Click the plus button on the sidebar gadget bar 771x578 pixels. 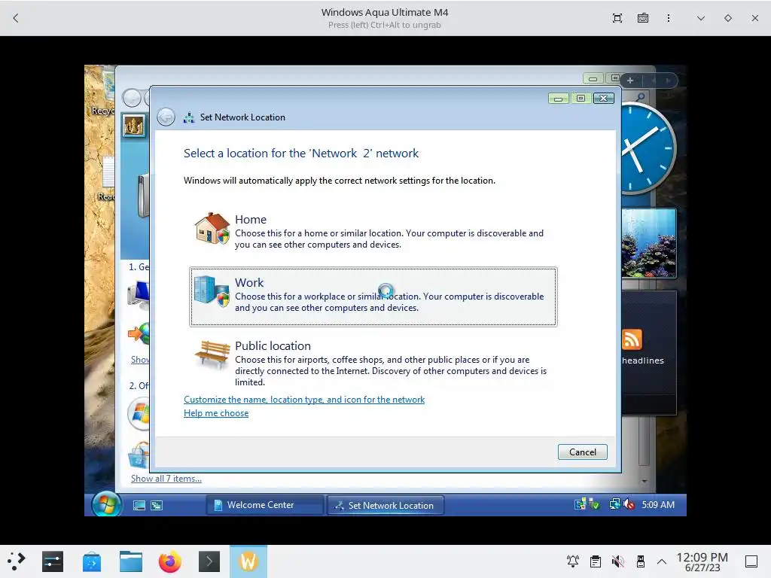630,80
